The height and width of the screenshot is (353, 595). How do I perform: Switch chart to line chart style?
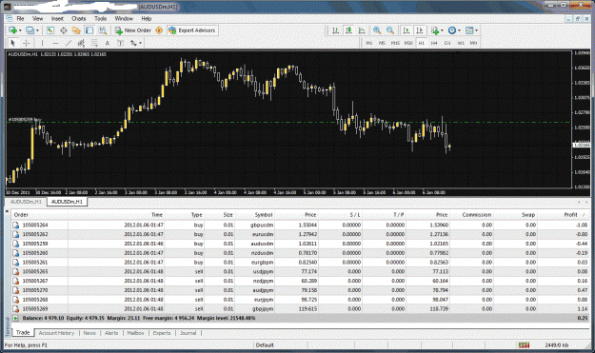(x=362, y=30)
